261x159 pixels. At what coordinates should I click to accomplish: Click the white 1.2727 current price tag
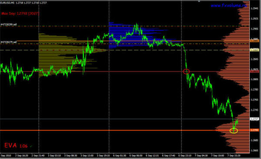pos(254,119)
